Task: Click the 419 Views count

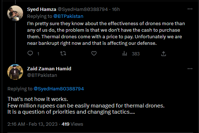Action: (72, 124)
